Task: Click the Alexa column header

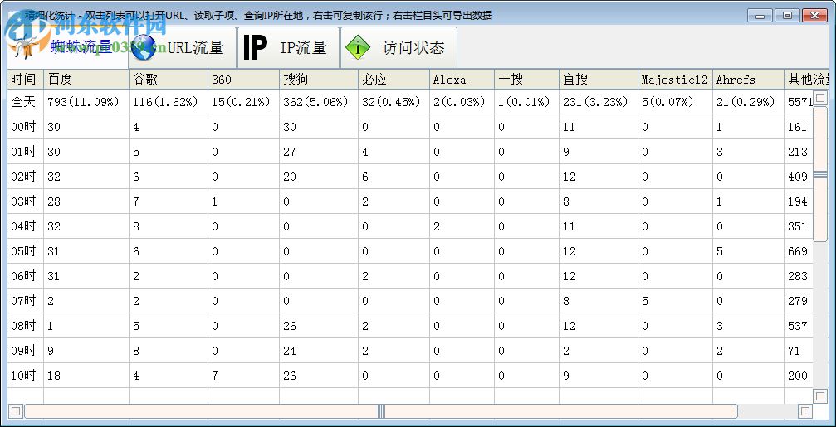Action: tap(462, 80)
